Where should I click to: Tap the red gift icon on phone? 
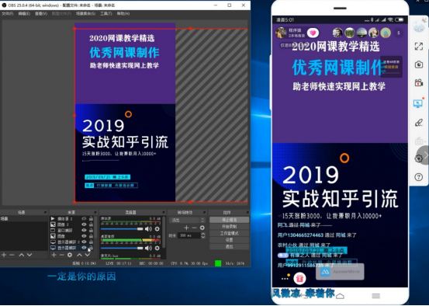[299, 278]
